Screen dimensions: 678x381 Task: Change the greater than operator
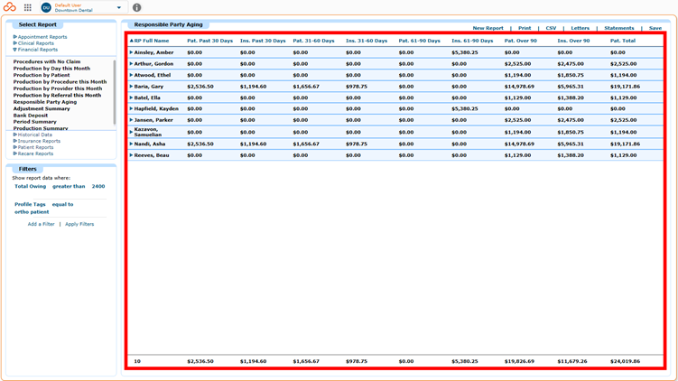[x=69, y=186]
